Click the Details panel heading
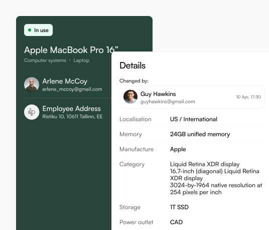 (132, 65)
